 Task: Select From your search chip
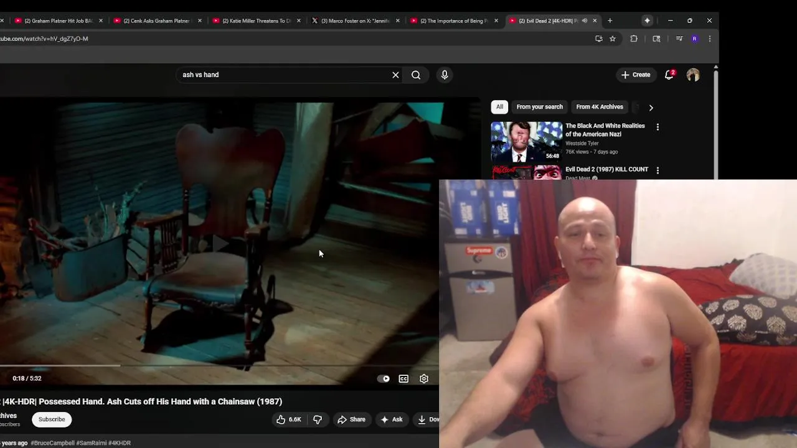pos(539,107)
